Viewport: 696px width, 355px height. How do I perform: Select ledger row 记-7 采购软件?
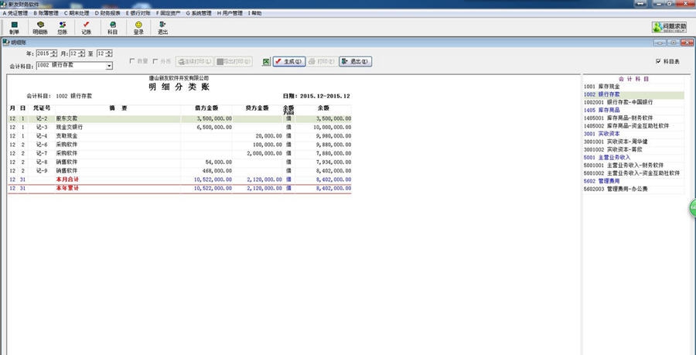click(179, 153)
